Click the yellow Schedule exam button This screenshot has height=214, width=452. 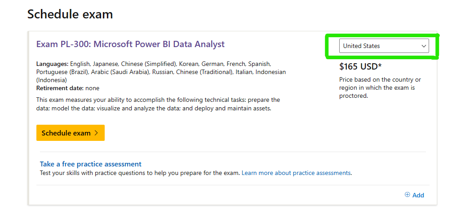71,133
